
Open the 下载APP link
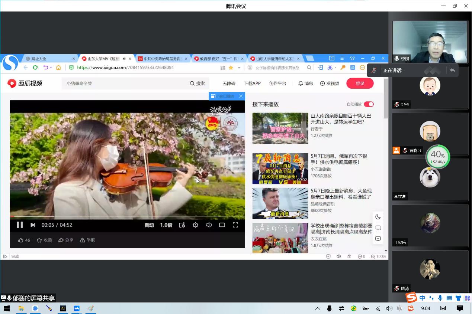point(252,84)
